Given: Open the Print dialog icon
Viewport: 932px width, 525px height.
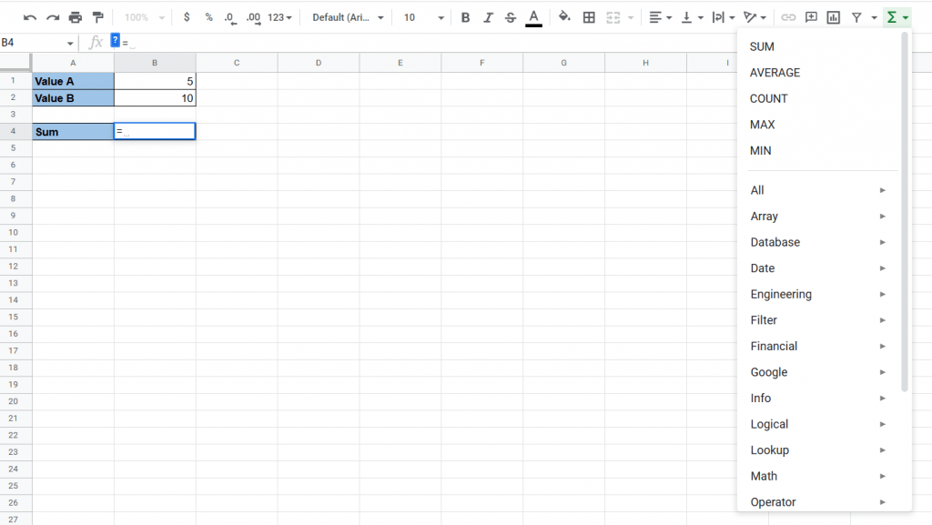Looking at the screenshot, I should coord(75,16).
